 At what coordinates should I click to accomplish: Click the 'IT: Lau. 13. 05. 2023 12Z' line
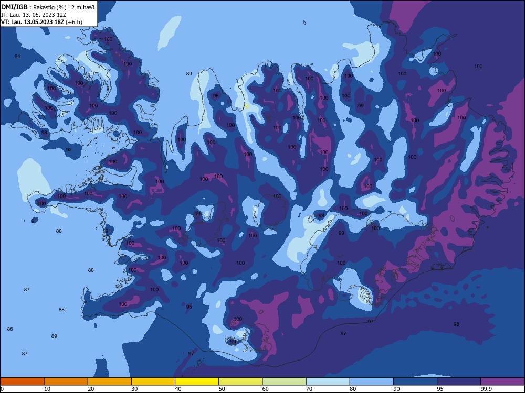34,15
